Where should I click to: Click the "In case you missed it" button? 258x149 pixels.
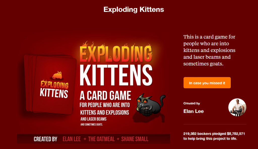click(x=207, y=83)
